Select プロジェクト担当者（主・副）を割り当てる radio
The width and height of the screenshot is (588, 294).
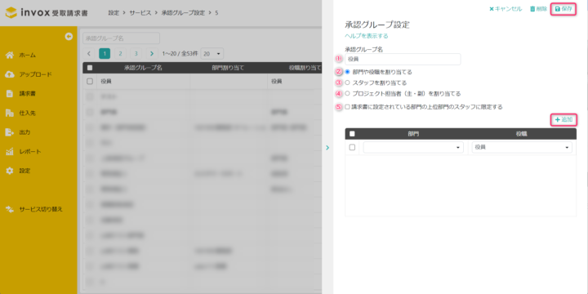347,93
